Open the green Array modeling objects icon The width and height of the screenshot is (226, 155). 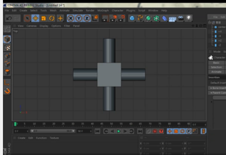(156, 18)
